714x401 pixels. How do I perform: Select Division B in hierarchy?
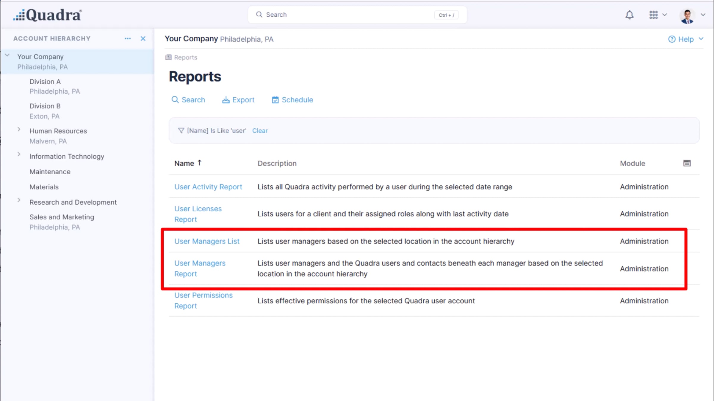coord(45,111)
